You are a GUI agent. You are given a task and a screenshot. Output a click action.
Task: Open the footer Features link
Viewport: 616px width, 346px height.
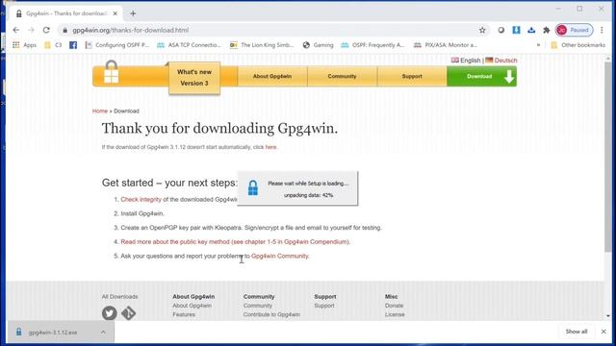coord(184,314)
